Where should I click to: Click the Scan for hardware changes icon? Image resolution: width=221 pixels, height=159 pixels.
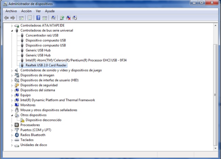(53, 18)
